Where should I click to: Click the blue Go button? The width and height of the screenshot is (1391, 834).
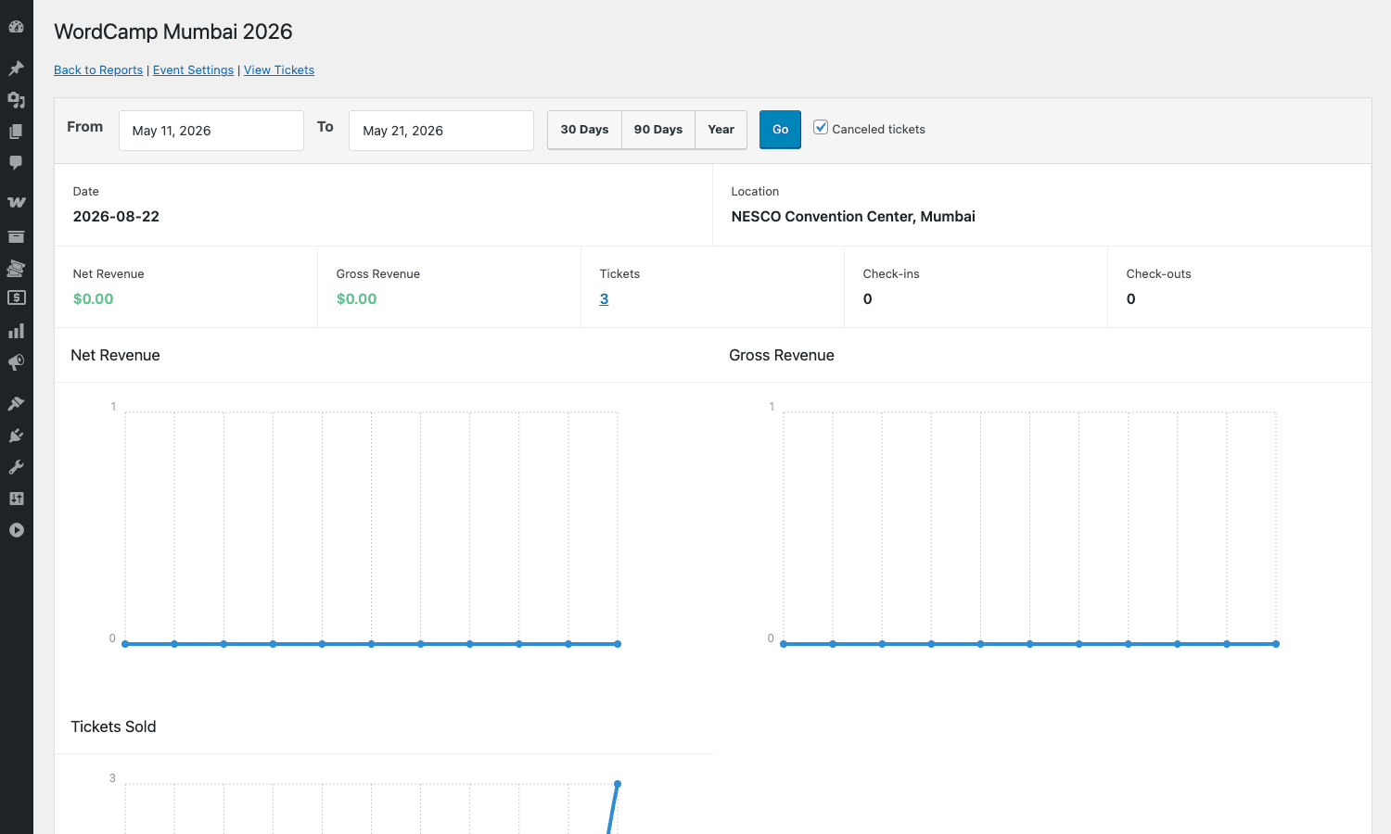tap(780, 130)
